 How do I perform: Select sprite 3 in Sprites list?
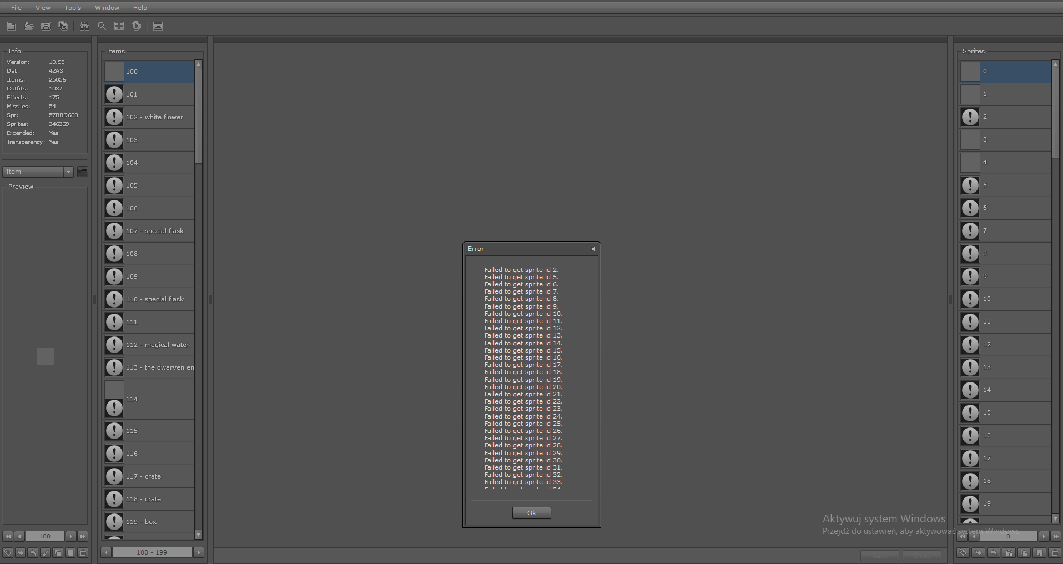point(1005,140)
